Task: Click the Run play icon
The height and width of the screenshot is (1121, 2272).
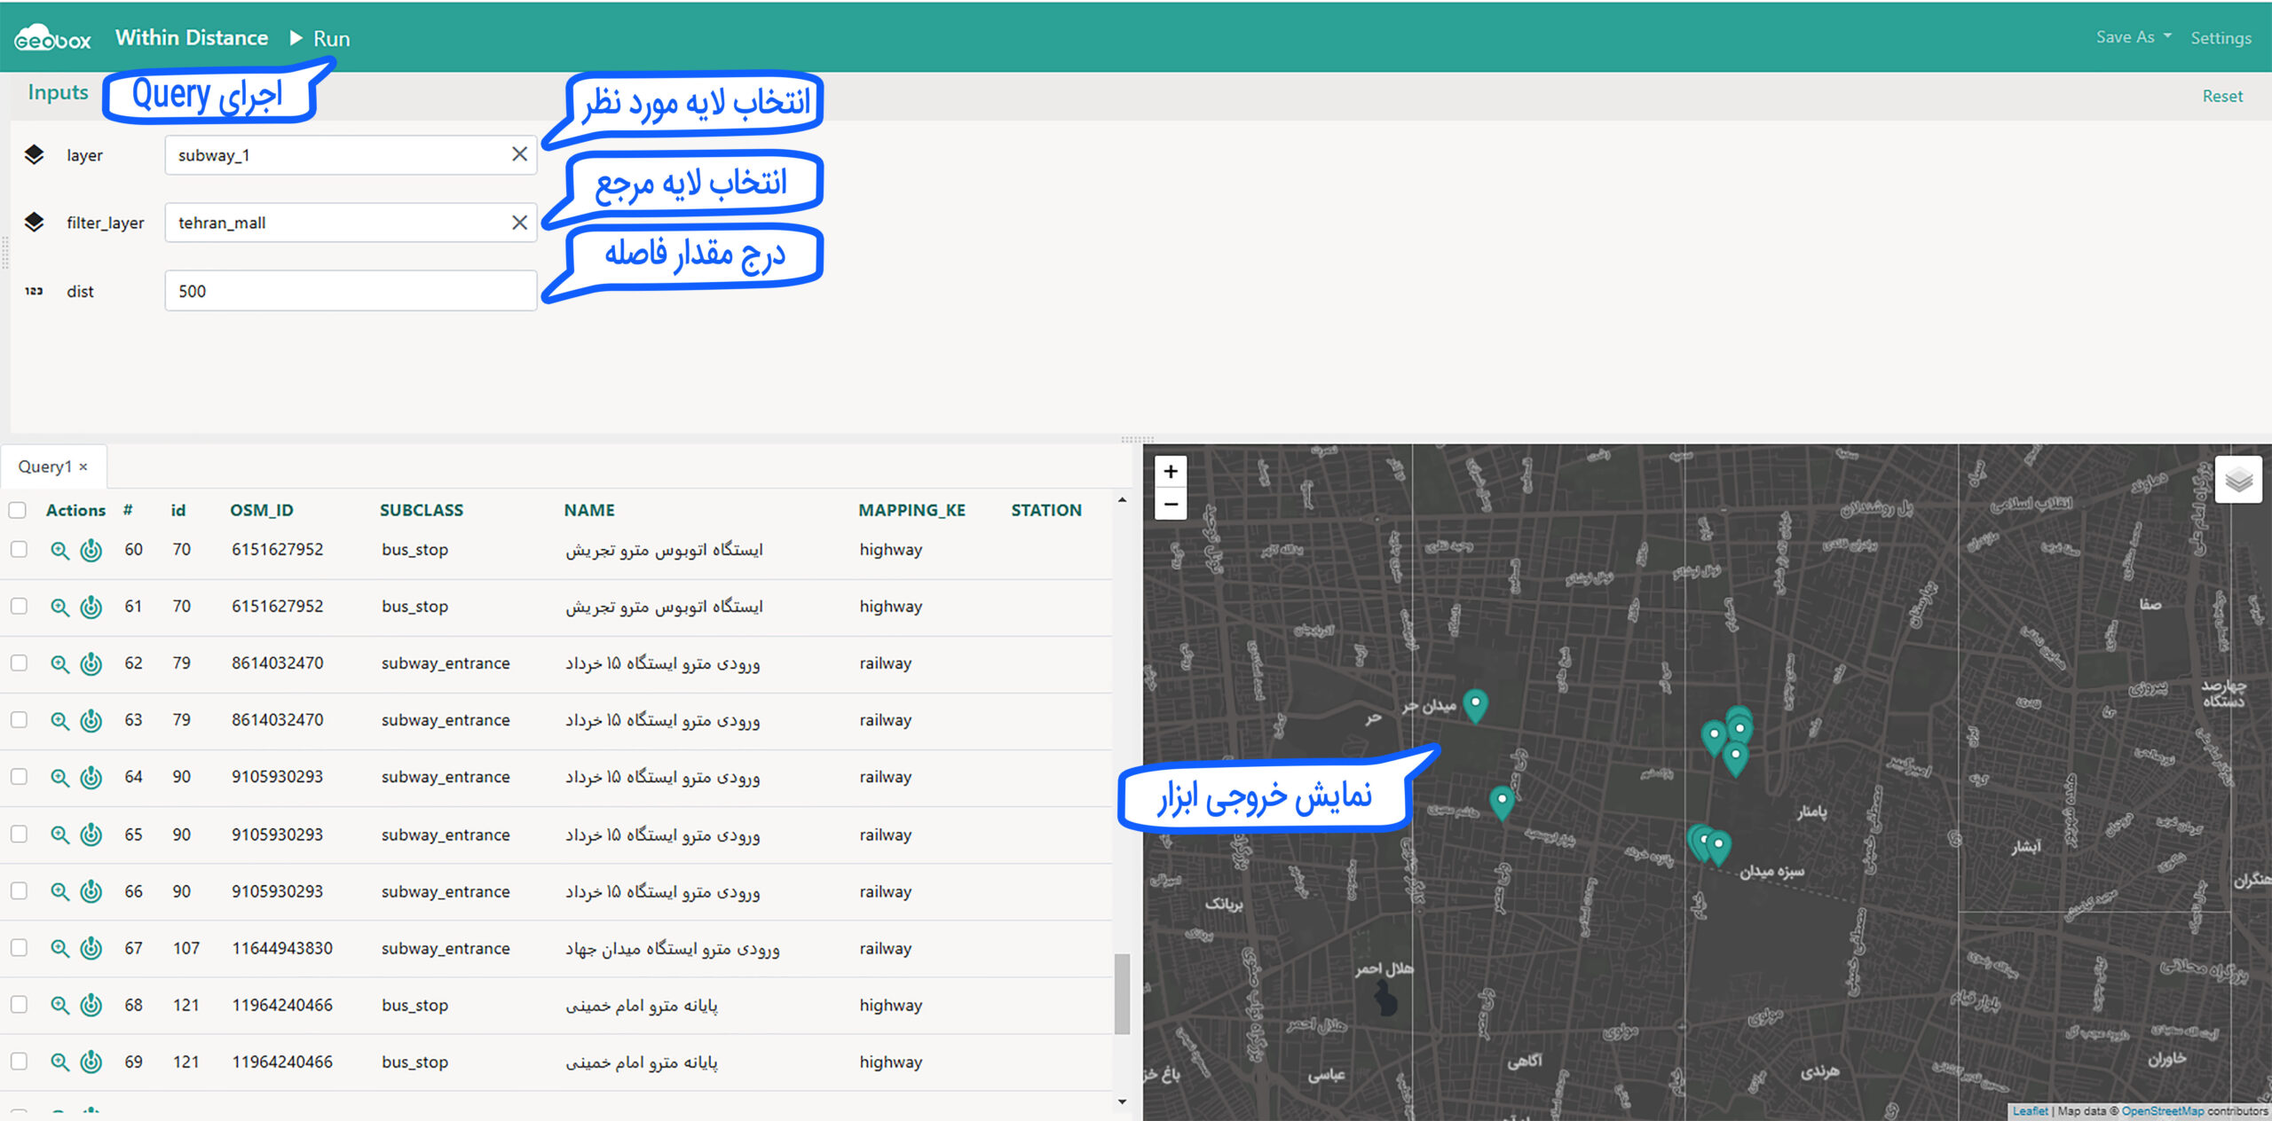Action: (296, 38)
